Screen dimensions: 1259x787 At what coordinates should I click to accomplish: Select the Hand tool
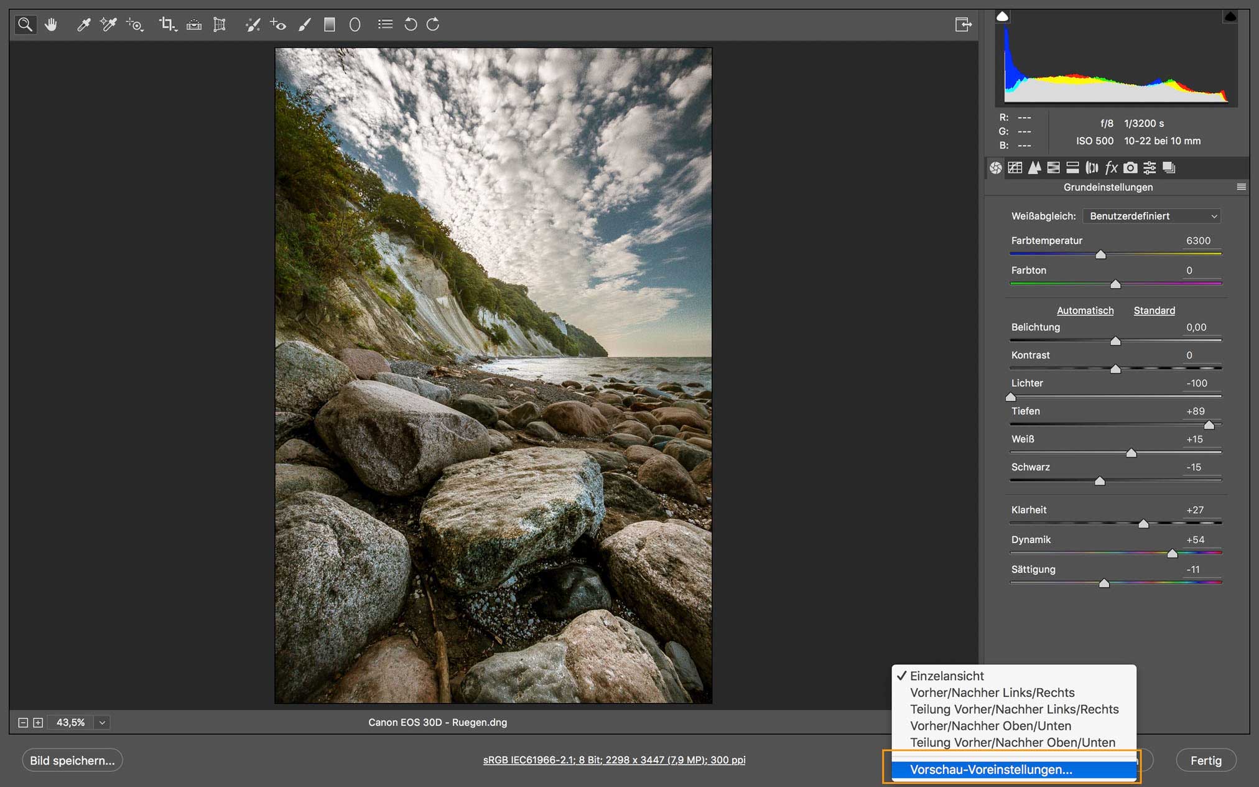tap(51, 24)
